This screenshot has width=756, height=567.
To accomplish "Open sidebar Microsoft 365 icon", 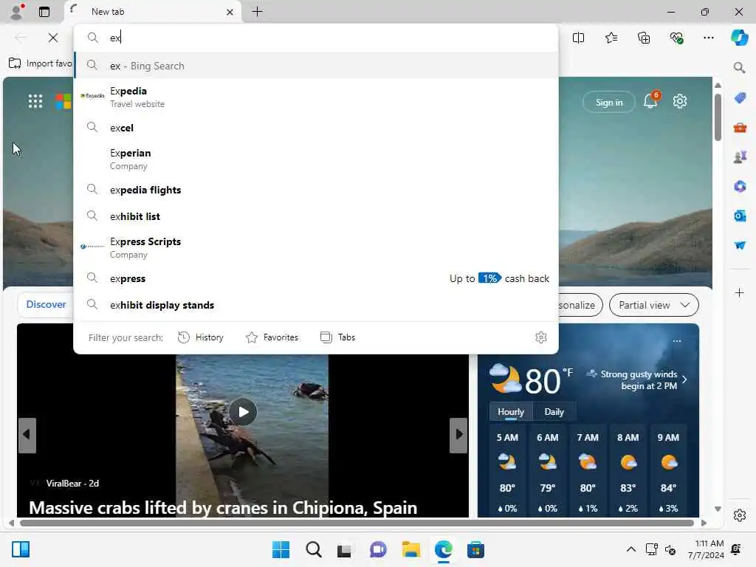I will click(740, 187).
